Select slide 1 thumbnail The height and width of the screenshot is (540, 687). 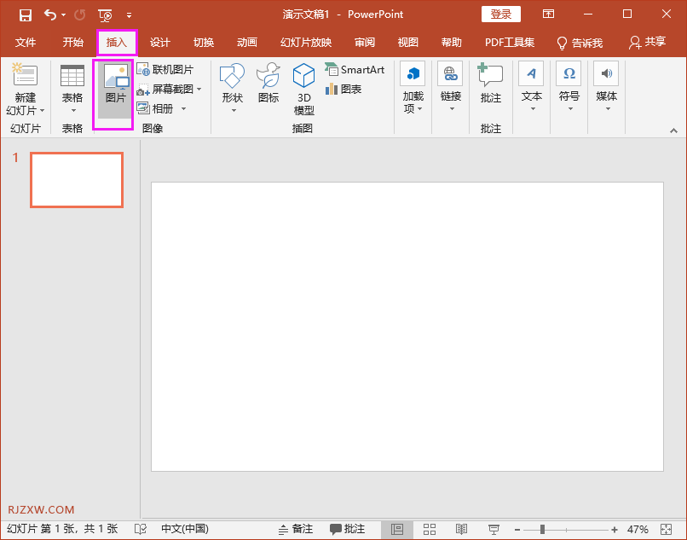pos(77,180)
